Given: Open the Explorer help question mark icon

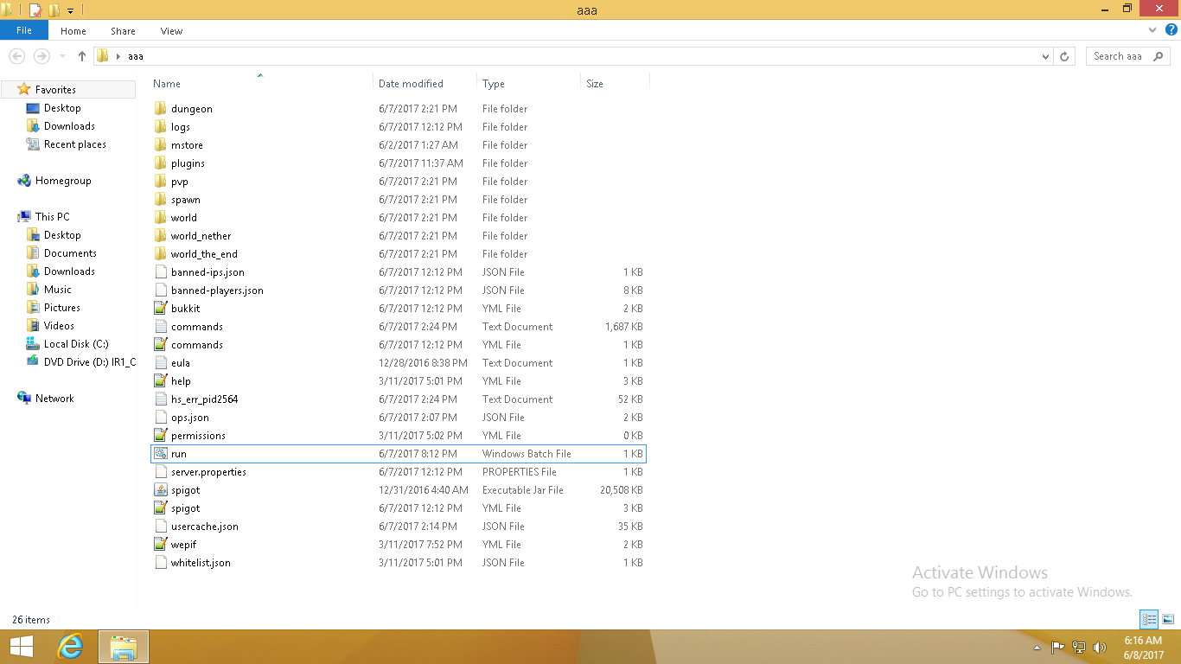Looking at the screenshot, I should 1171,30.
